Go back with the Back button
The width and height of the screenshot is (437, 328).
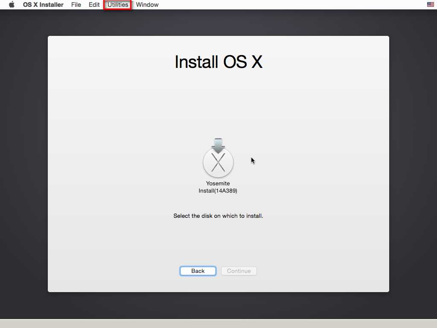click(198, 271)
